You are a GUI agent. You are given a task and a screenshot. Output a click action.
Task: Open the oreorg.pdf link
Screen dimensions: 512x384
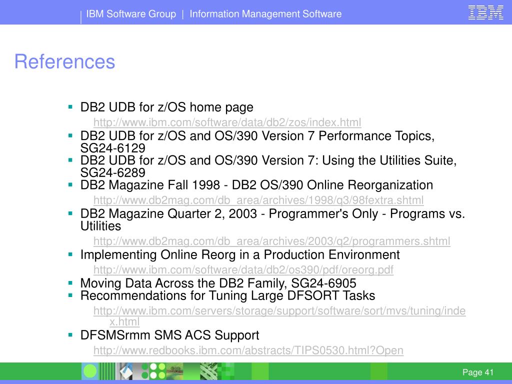243,270
